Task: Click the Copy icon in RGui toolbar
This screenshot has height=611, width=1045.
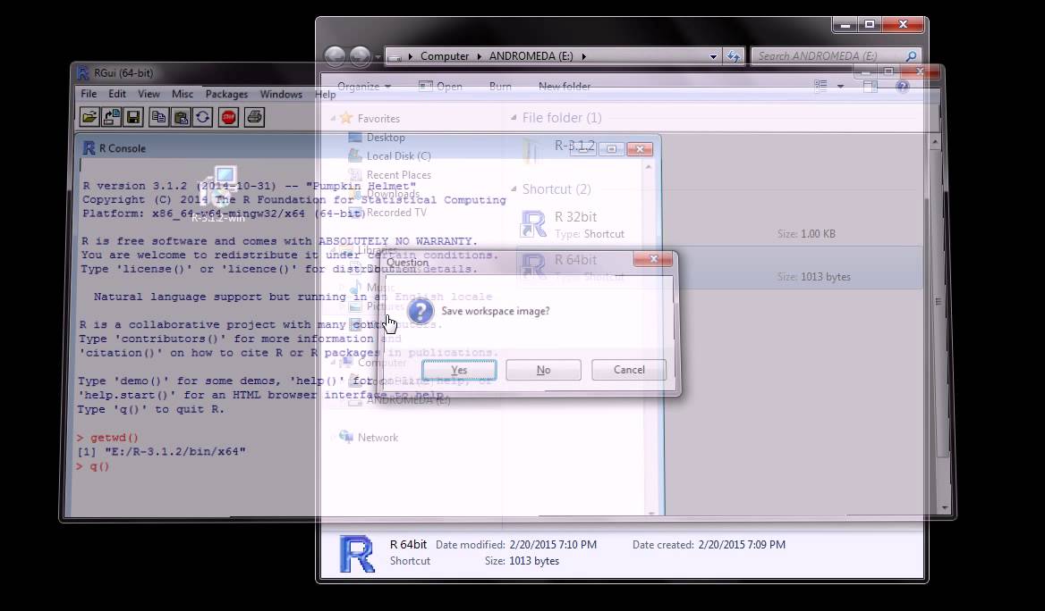Action: click(158, 117)
